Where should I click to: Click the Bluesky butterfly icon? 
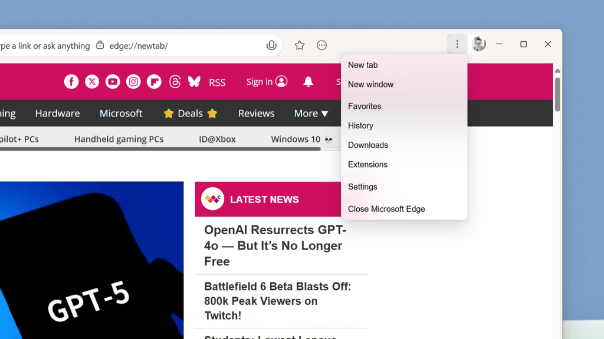pos(194,82)
